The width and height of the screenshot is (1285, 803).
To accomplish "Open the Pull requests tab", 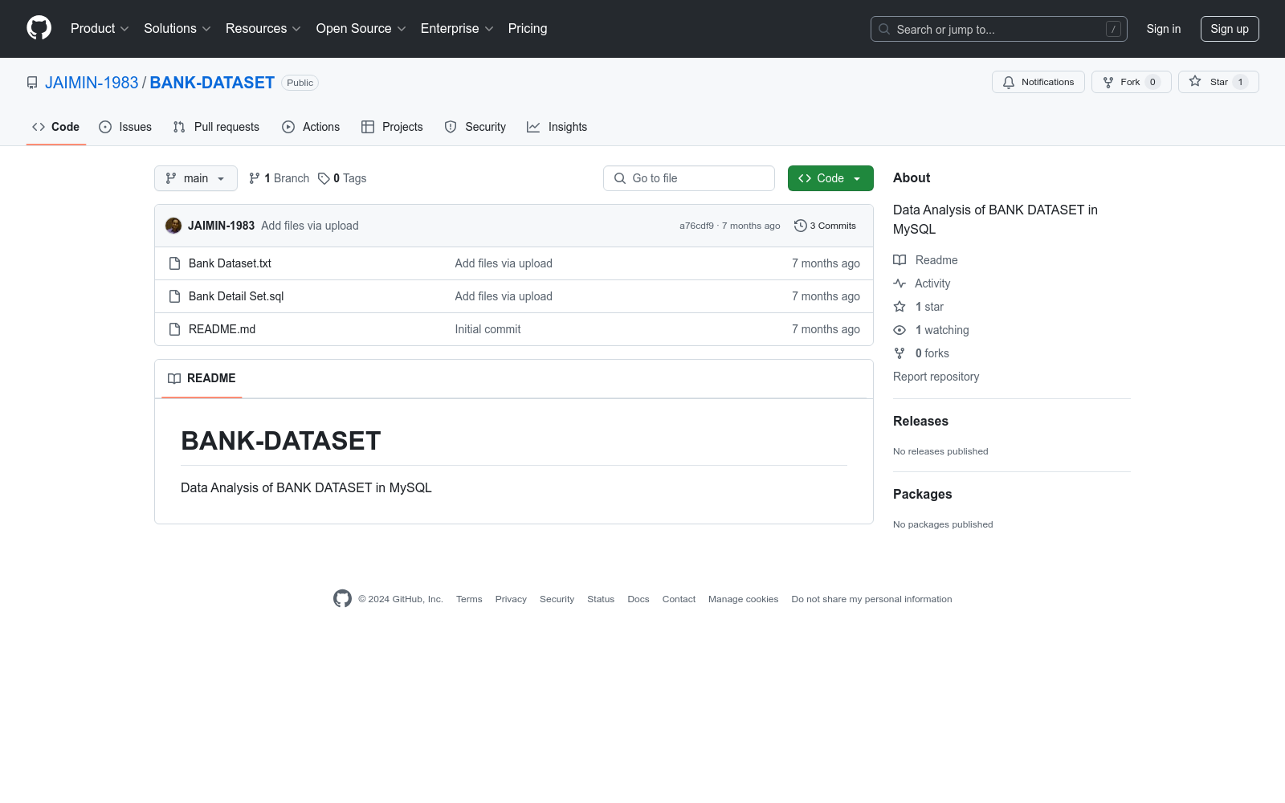I will [x=216, y=127].
